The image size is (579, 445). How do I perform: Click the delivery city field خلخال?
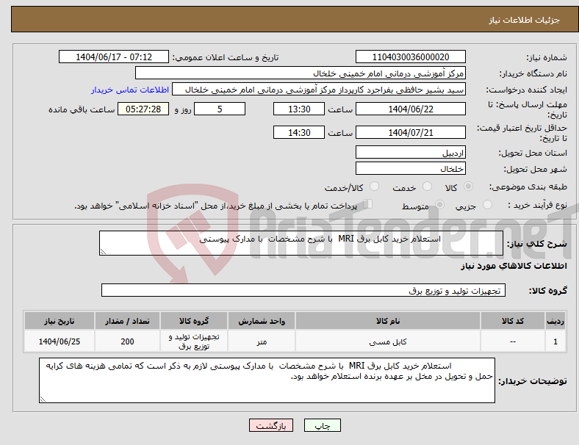tap(410, 168)
